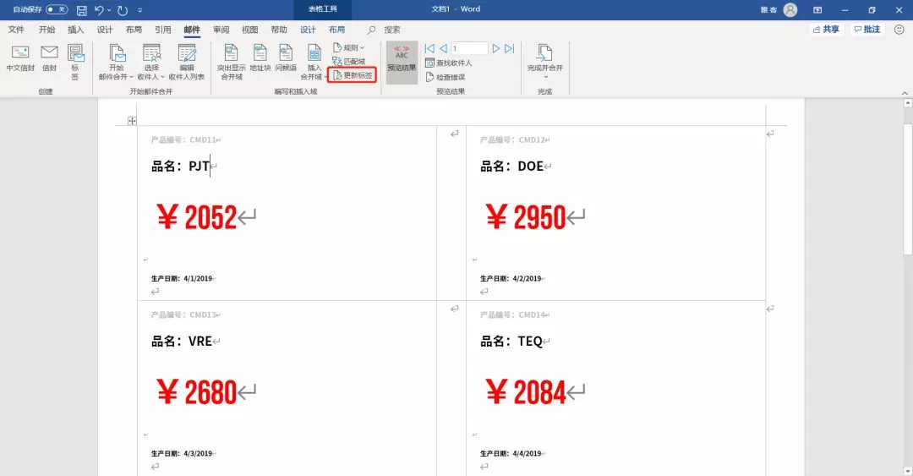Image resolution: width=913 pixels, height=476 pixels.
Task: Open the 帮助 (Help) tab
Action: click(x=279, y=30)
